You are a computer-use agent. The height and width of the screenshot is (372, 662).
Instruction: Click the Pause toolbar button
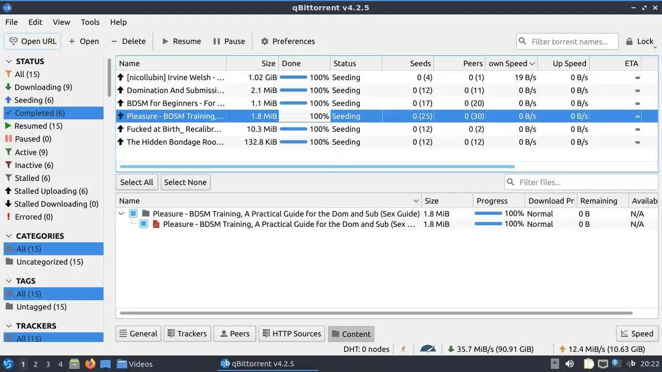[x=229, y=41]
